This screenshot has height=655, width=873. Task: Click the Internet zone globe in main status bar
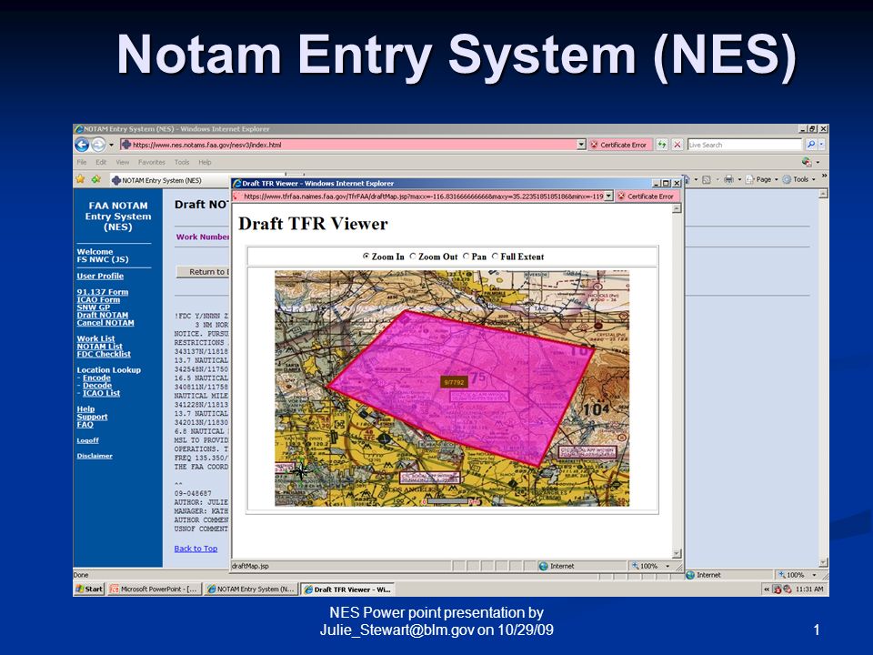690,575
